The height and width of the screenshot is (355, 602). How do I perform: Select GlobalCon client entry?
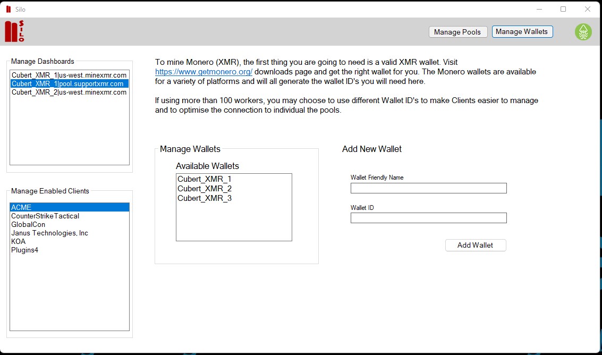click(28, 224)
